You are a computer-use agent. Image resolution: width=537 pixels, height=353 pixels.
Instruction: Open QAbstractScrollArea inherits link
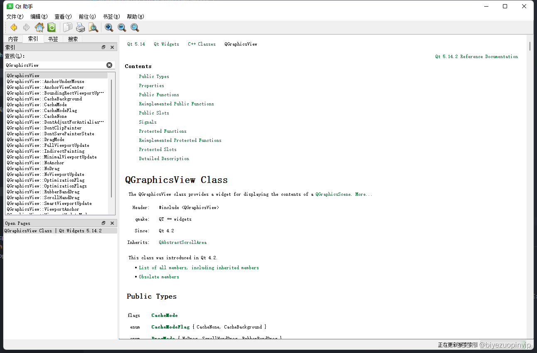182,242
